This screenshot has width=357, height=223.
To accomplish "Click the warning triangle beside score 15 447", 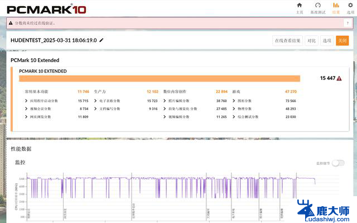I will [x=339, y=78].
